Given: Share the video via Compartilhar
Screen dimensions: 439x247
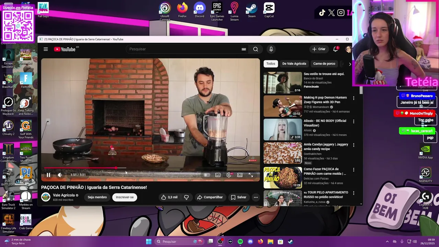Looking at the screenshot, I should (x=210, y=197).
